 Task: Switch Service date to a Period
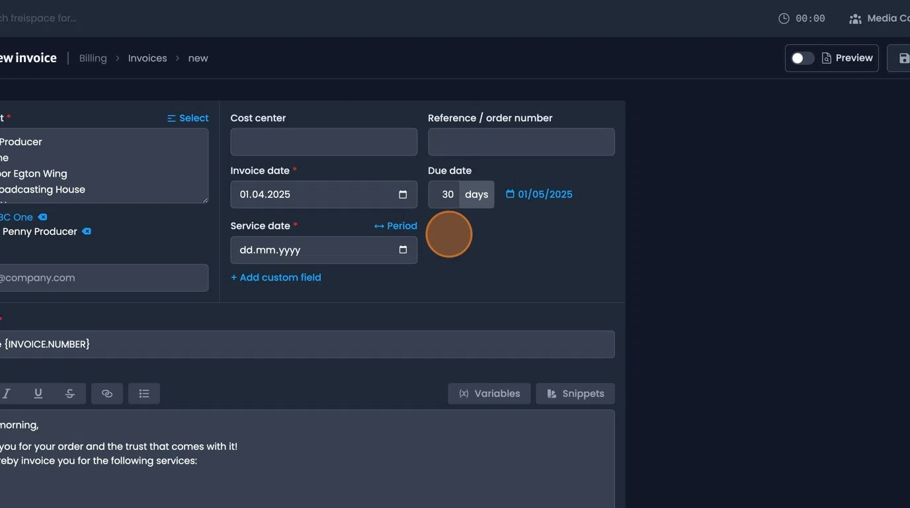click(395, 226)
